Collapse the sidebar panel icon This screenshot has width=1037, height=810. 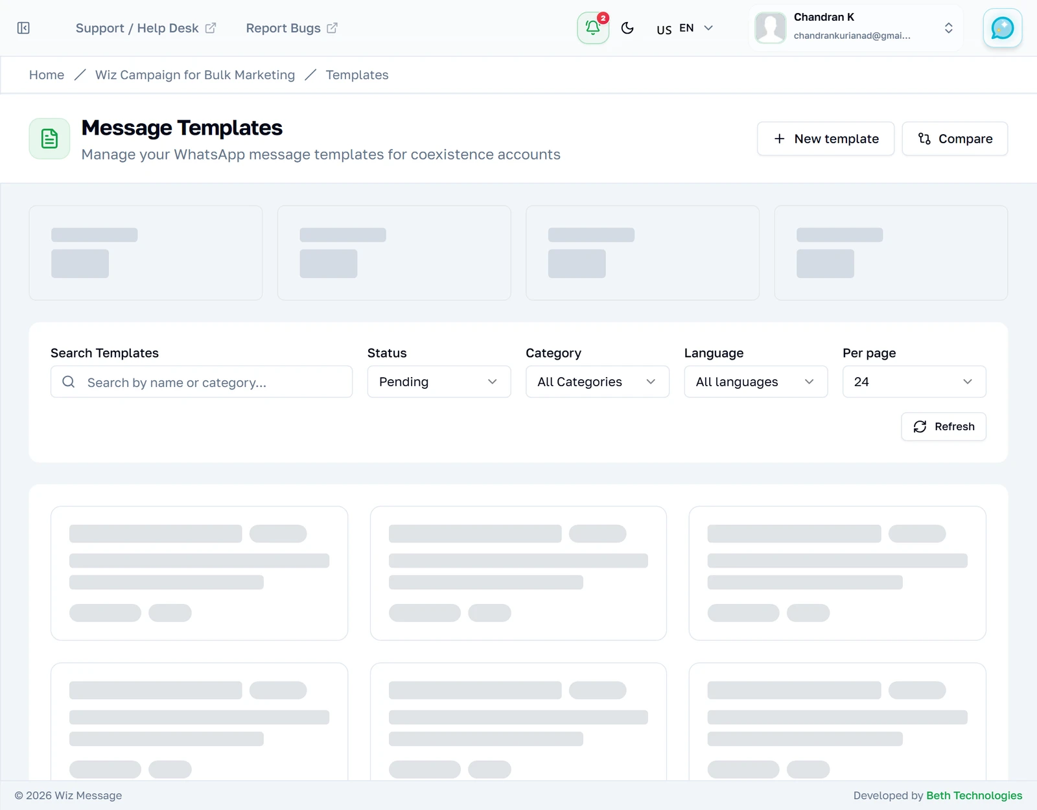click(23, 28)
